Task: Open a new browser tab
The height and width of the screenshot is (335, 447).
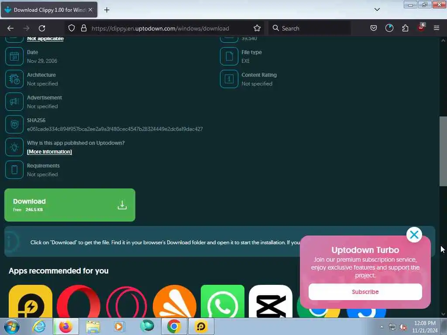Action: (107, 10)
